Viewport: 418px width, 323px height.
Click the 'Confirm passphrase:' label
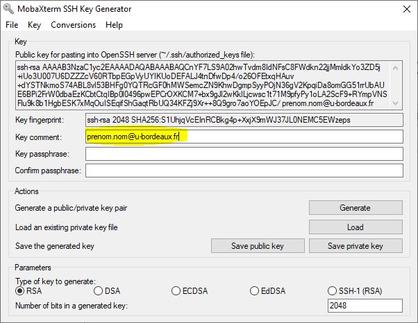(48, 171)
